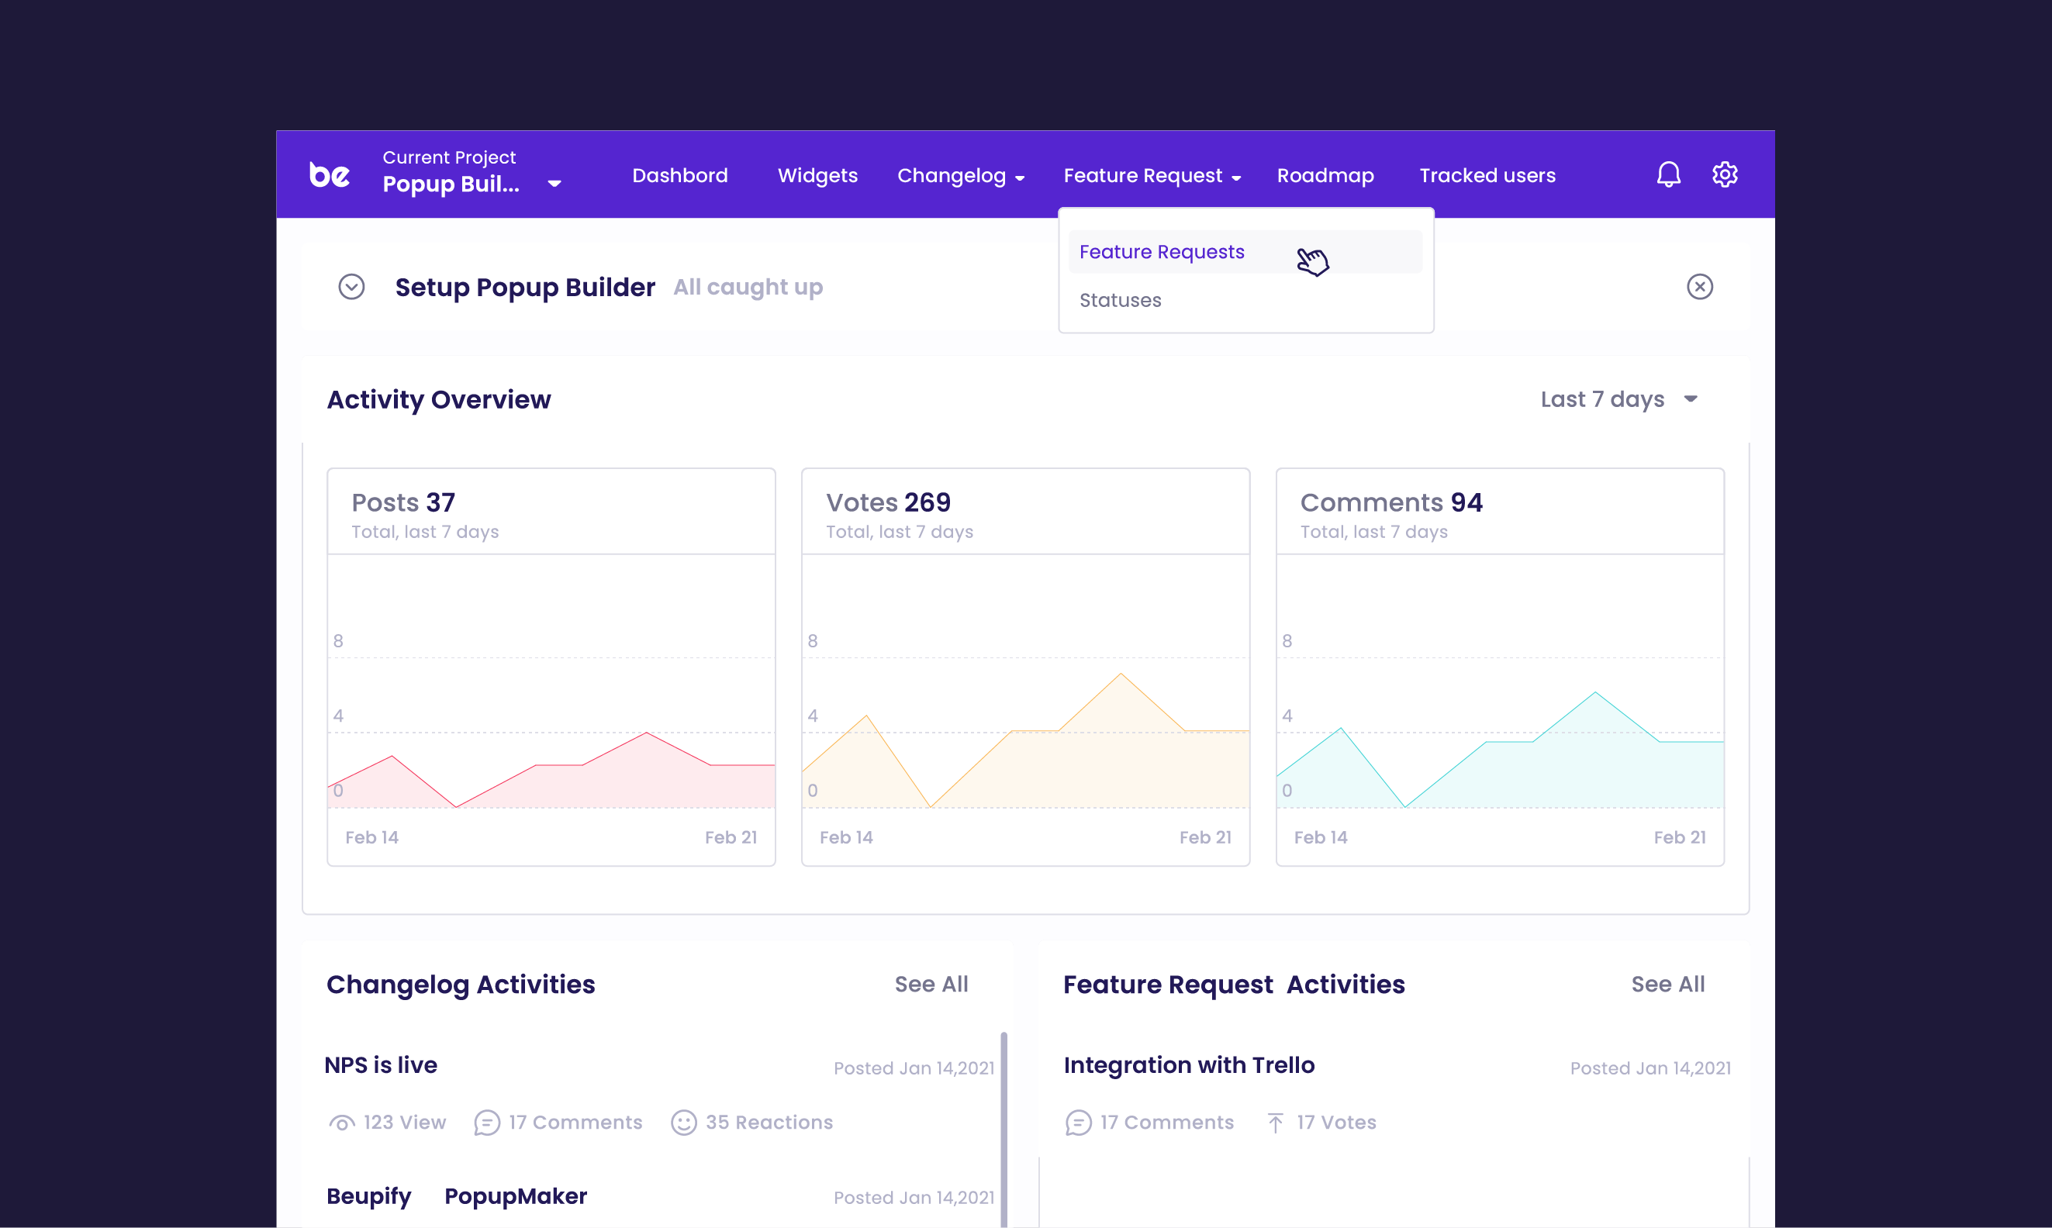Dismiss setup banner with X icon
The width and height of the screenshot is (2052, 1228).
click(x=1699, y=286)
